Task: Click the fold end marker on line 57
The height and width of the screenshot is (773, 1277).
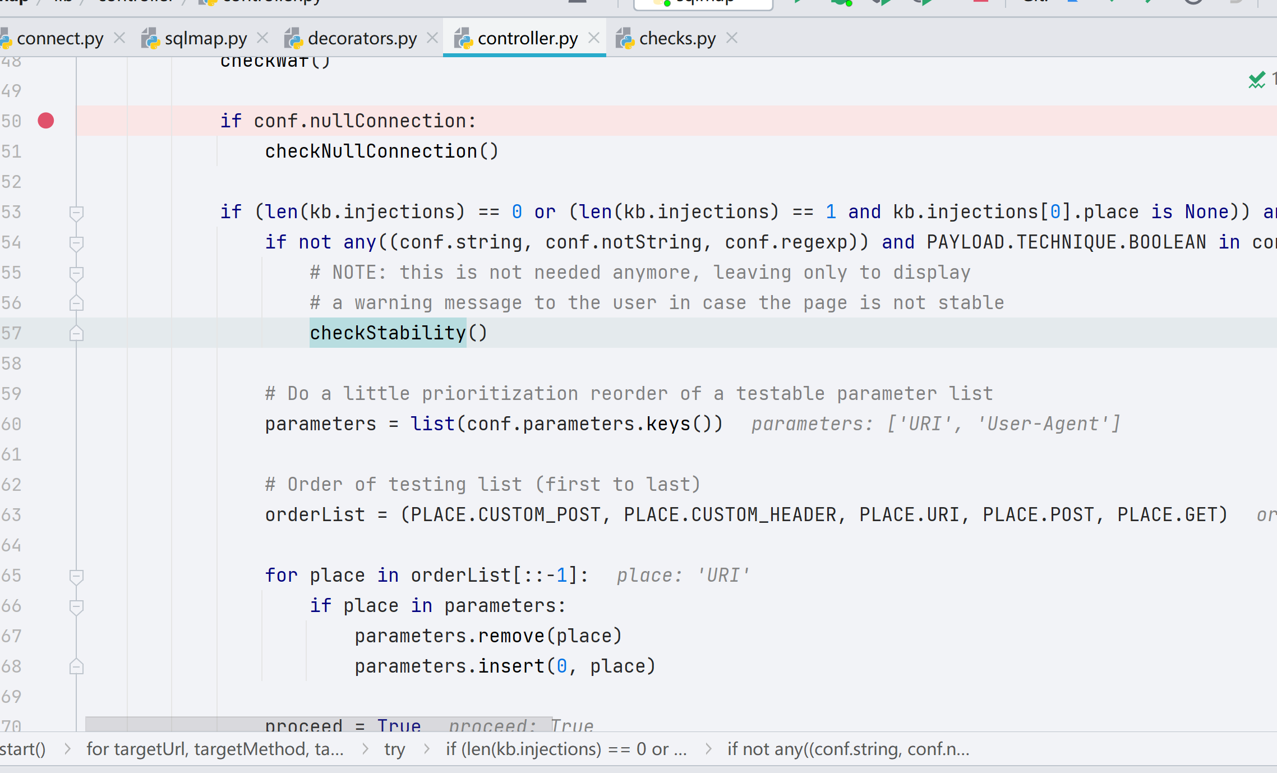Action: pyautogui.click(x=76, y=334)
